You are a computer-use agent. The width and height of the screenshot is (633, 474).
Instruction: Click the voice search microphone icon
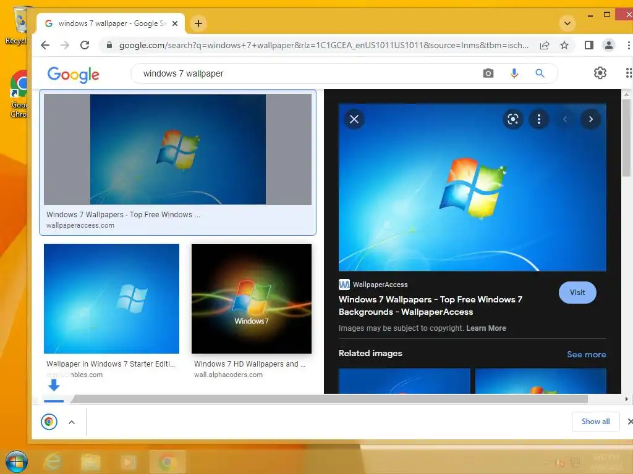tap(514, 73)
